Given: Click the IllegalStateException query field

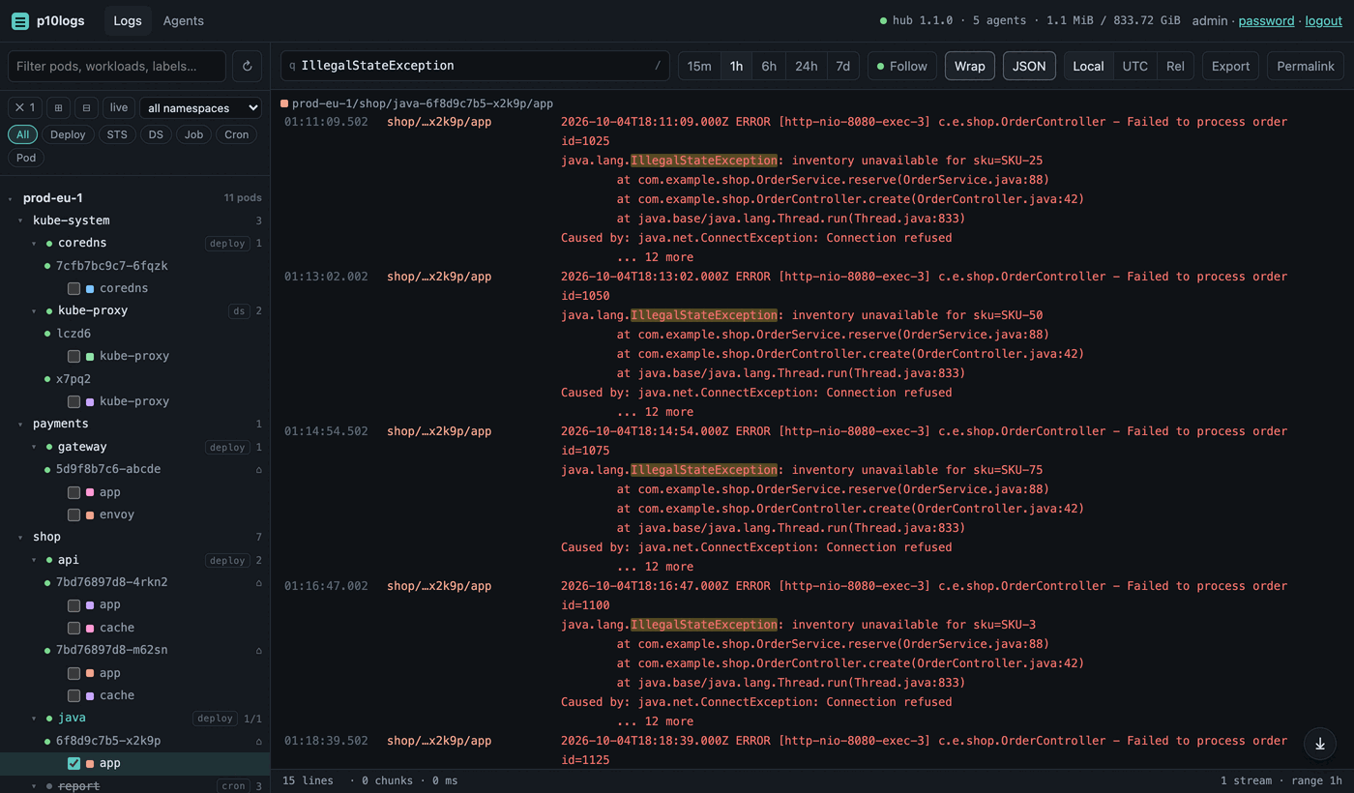Looking at the screenshot, I should tap(475, 66).
